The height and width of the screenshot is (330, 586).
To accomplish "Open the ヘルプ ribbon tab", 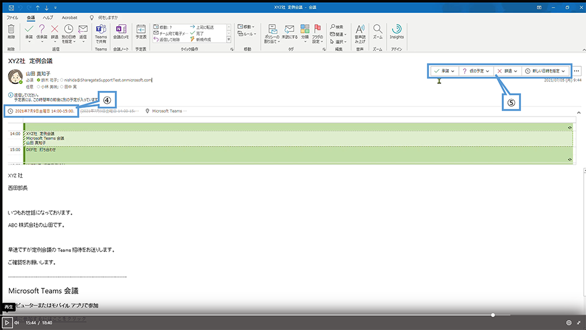I will tap(48, 18).
